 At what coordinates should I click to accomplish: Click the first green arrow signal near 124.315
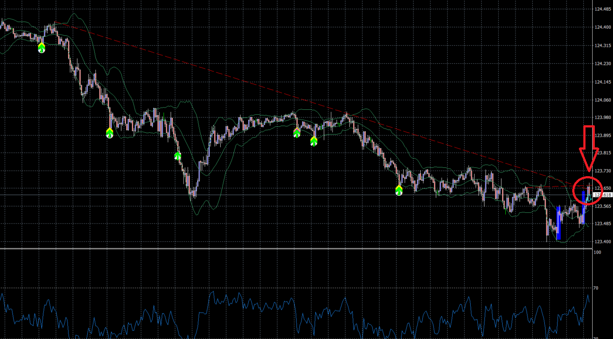coord(41,48)
